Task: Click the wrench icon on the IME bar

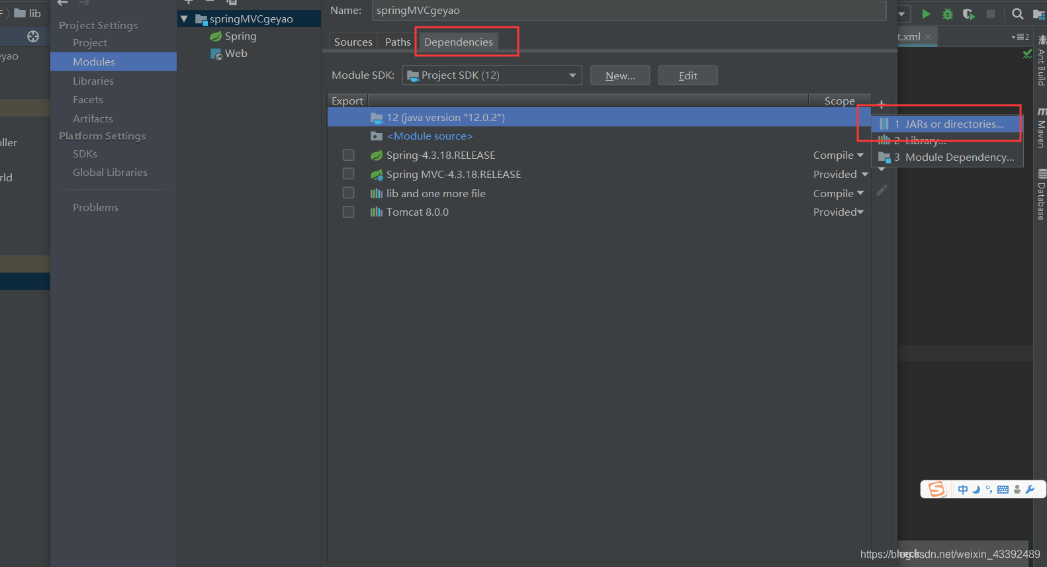Action: coord(1030,490)
